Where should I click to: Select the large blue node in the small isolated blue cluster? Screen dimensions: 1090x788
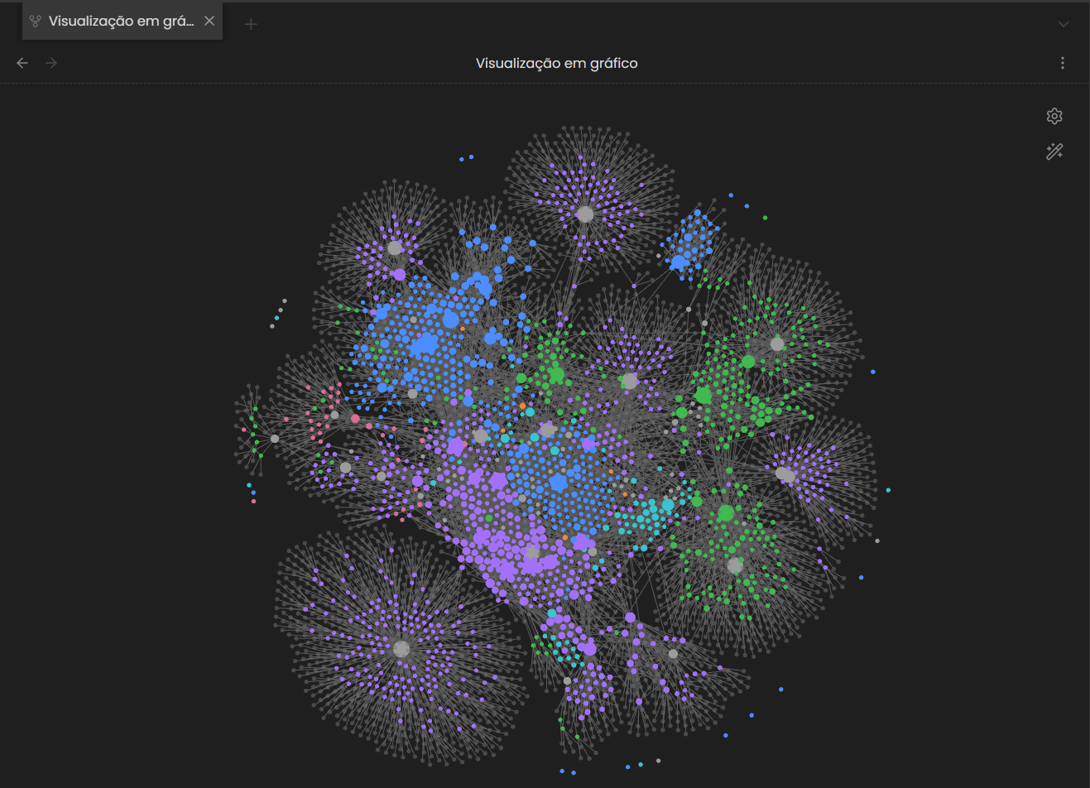[679, 262]
